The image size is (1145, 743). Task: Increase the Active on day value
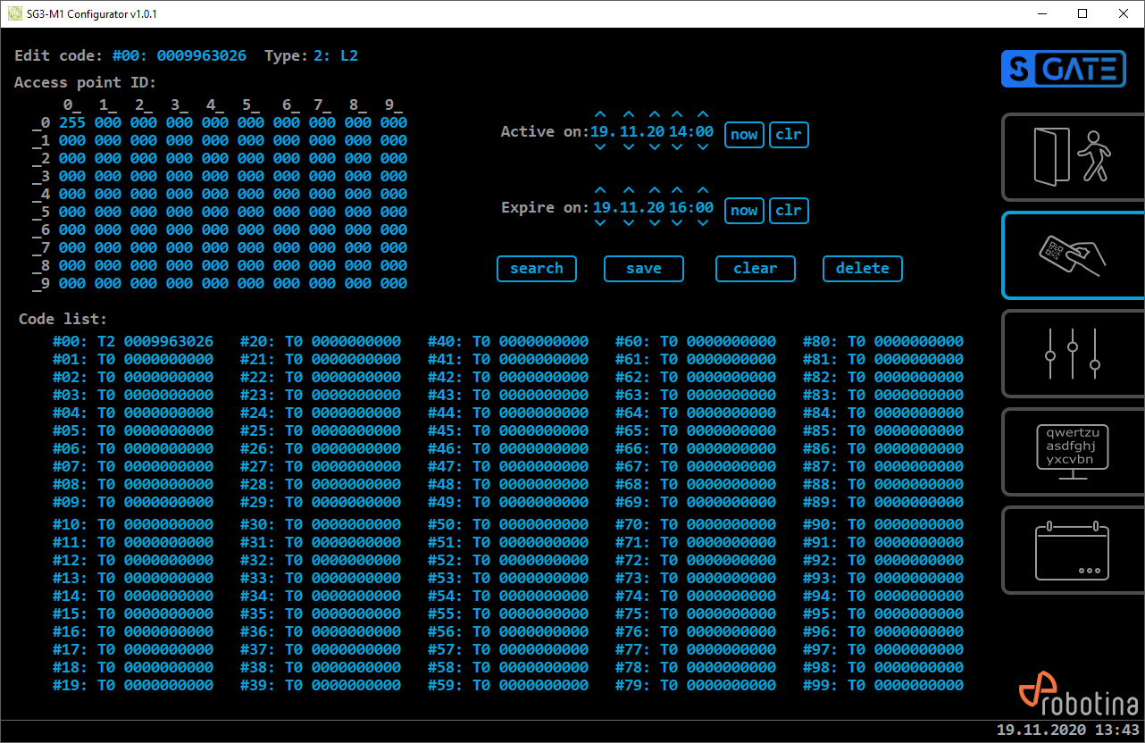point(600,115)
